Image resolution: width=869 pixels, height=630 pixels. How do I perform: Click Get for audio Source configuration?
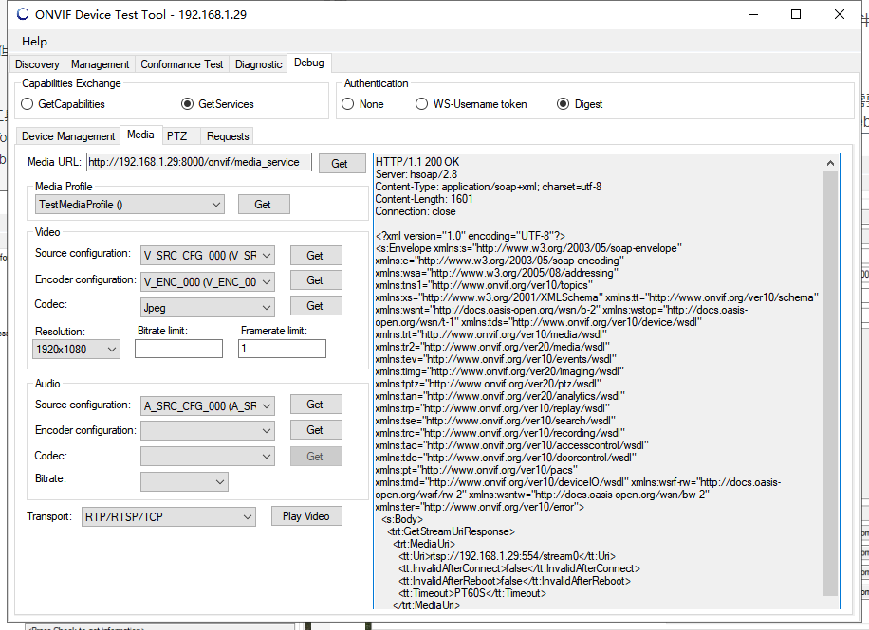pos(315,405)
